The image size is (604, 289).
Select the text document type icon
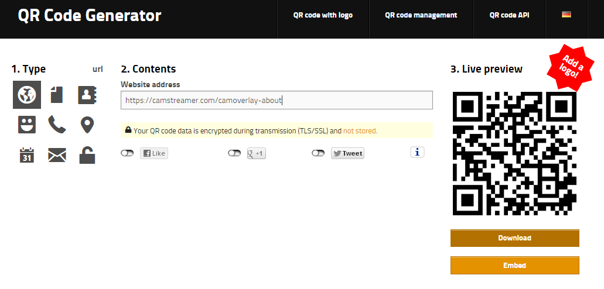pyautogui.click(x=57, y=95)
